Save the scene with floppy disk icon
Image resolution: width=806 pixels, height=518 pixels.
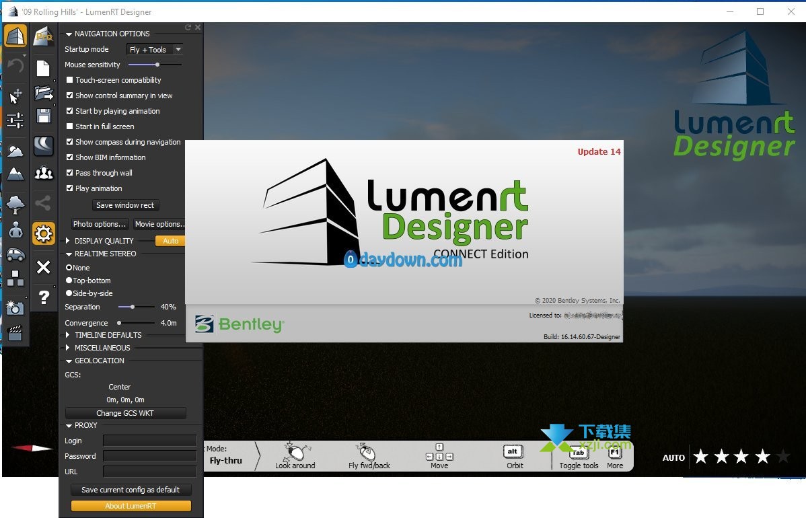pos(44,116)
